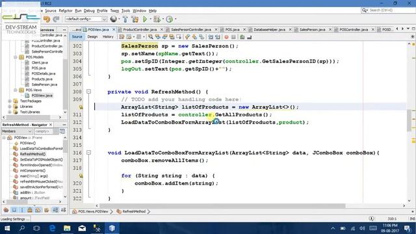
Task: Open the Refactor menu
Action: [x=66, y=10]
